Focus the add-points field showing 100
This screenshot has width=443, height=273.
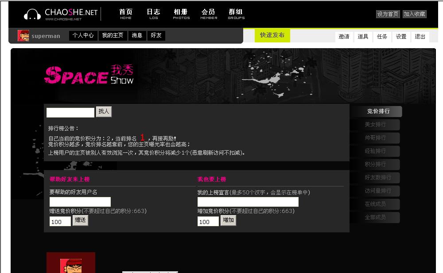pos(208,221)
